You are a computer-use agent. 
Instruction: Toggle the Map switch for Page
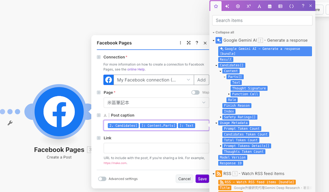pyautogui.click(x=195, y=93)
